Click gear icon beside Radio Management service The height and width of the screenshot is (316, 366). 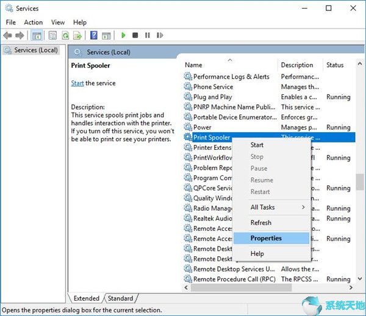tap(188, 208)
